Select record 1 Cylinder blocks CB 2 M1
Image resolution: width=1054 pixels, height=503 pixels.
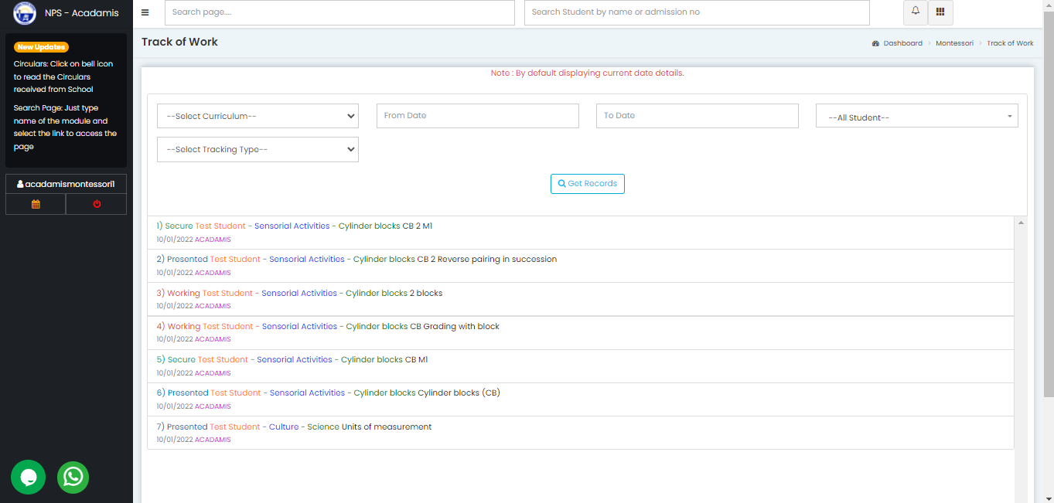pyautogui.click(x=580, y=233)
